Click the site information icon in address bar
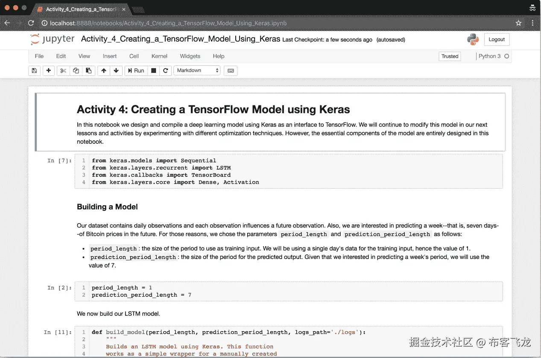The height and width of the screenshot is (358, 541). pos(44,23)
